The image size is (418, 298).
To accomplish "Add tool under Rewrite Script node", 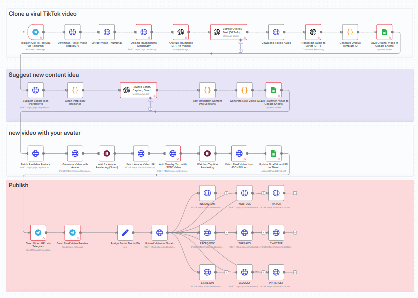I will tap(150, 109).
